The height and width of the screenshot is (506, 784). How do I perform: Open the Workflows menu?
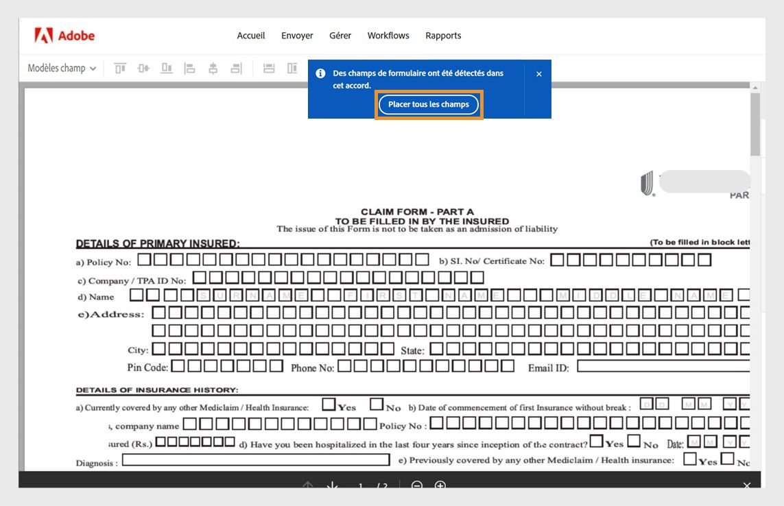pos(388,36)
